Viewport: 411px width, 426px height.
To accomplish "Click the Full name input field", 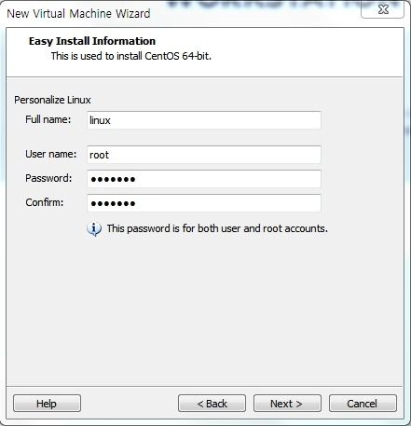I will [x=204, y=120].
